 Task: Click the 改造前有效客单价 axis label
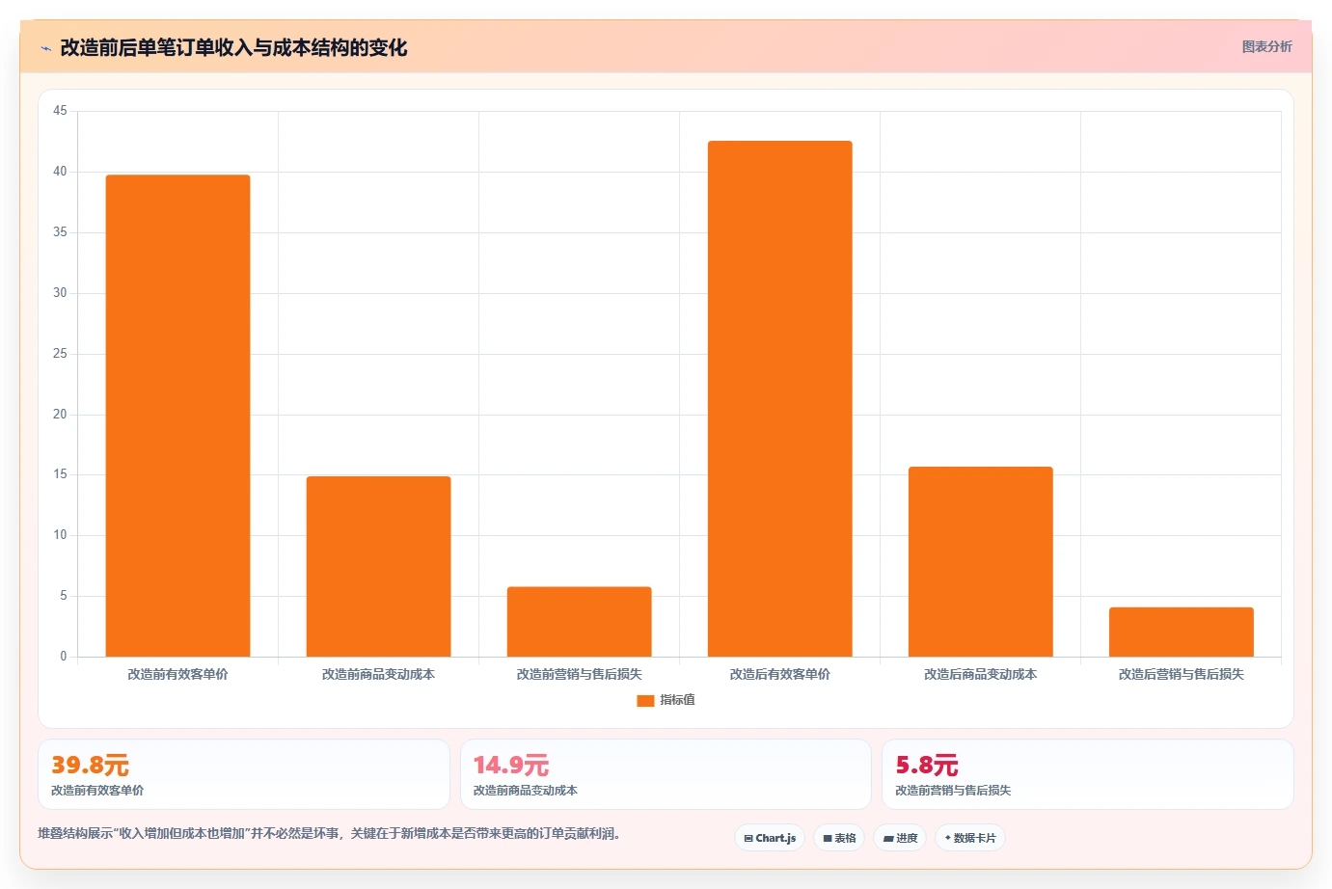tap(177, 675)
